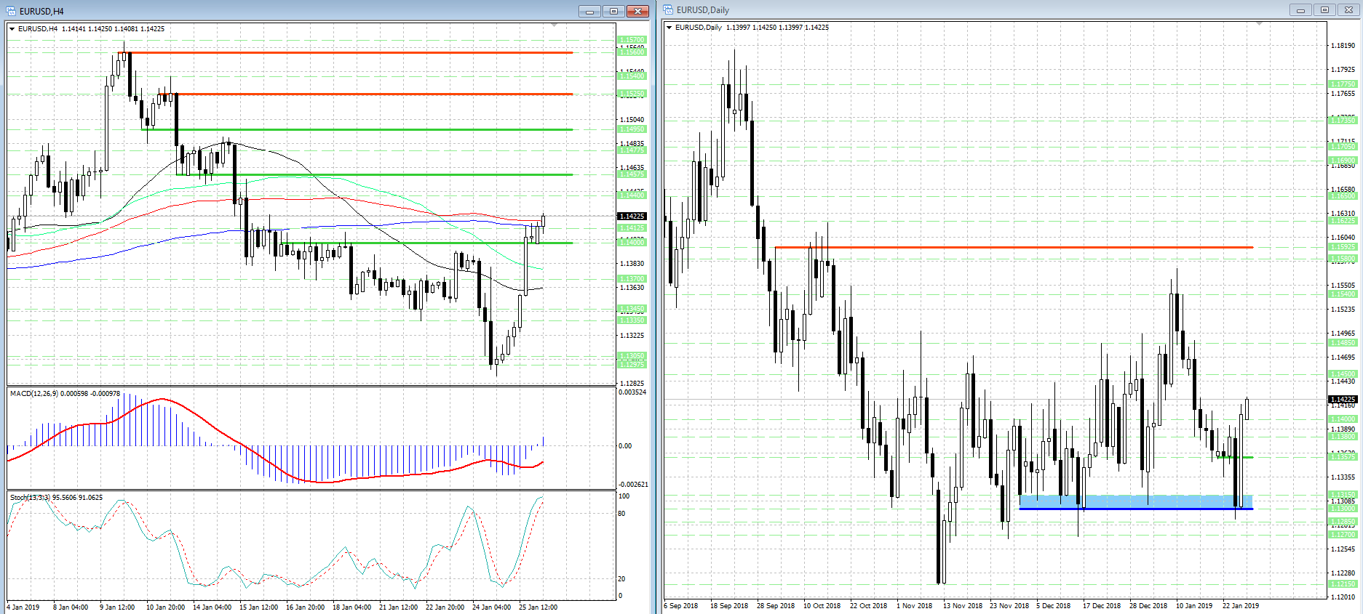1363x614 pixels.
Task: Minimize the EURUSD,H4 chart window
Action: pos(590,11)
